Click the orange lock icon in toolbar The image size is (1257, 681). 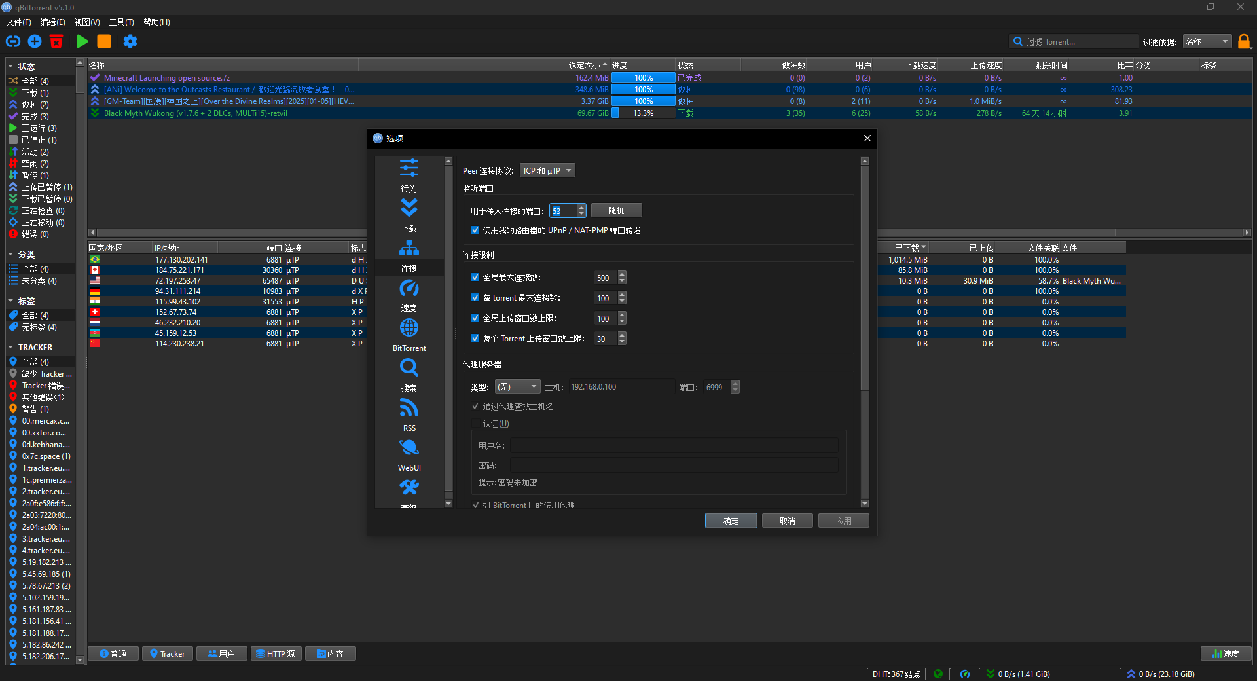pyautogui.click(x=1244, y=42)
